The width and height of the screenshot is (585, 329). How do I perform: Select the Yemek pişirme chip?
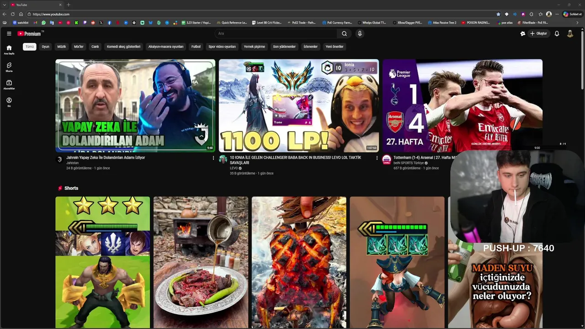click(255, 47)
